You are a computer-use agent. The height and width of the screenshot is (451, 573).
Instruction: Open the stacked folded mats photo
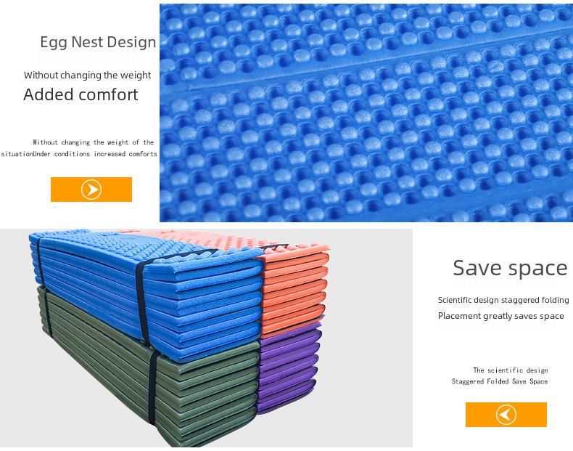point(206,338)
